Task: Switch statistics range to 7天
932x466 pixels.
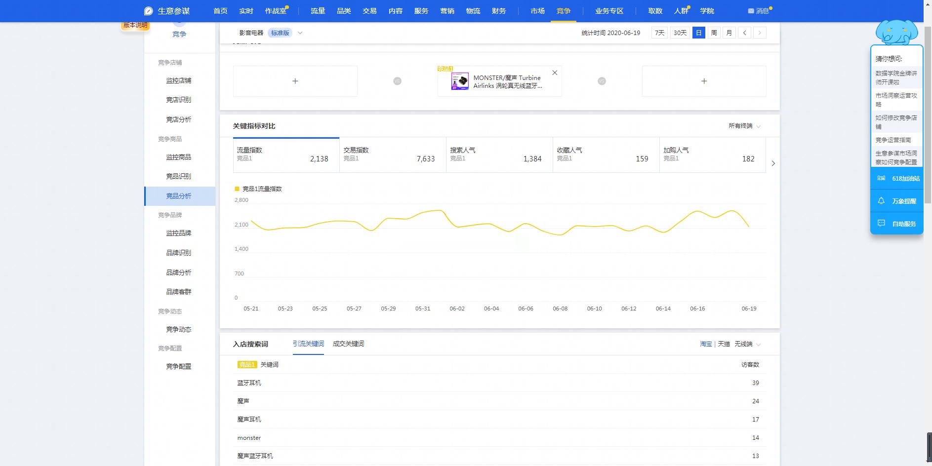Action: click(x=659, y=33)
